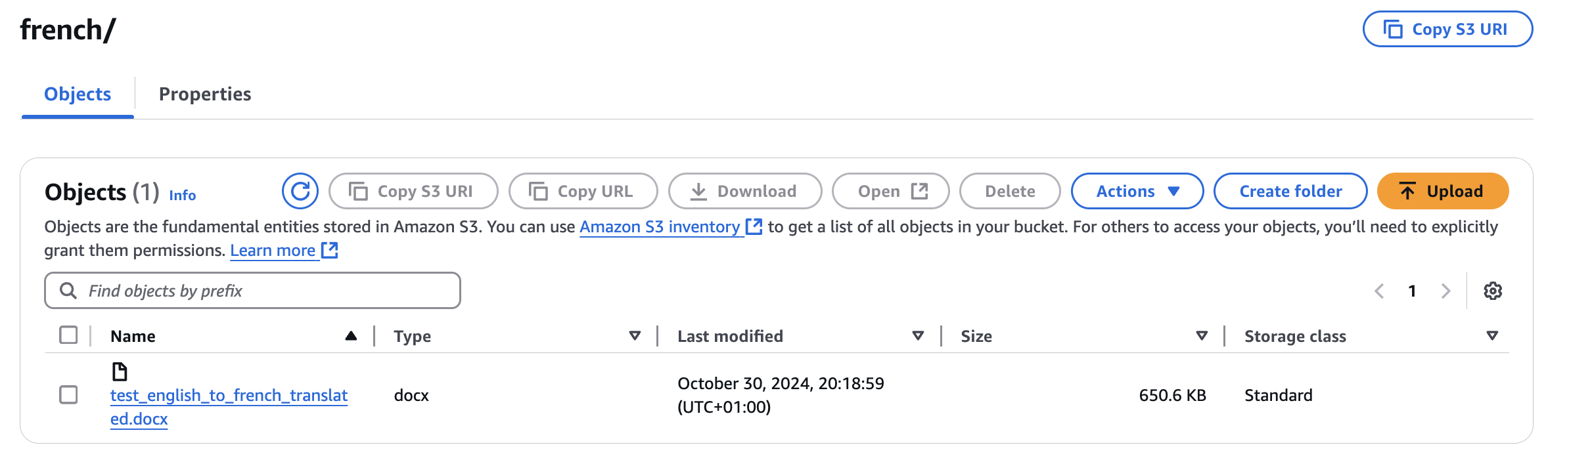
Task: Open the Actions dropdown menu
Action: click(1137, 191)
